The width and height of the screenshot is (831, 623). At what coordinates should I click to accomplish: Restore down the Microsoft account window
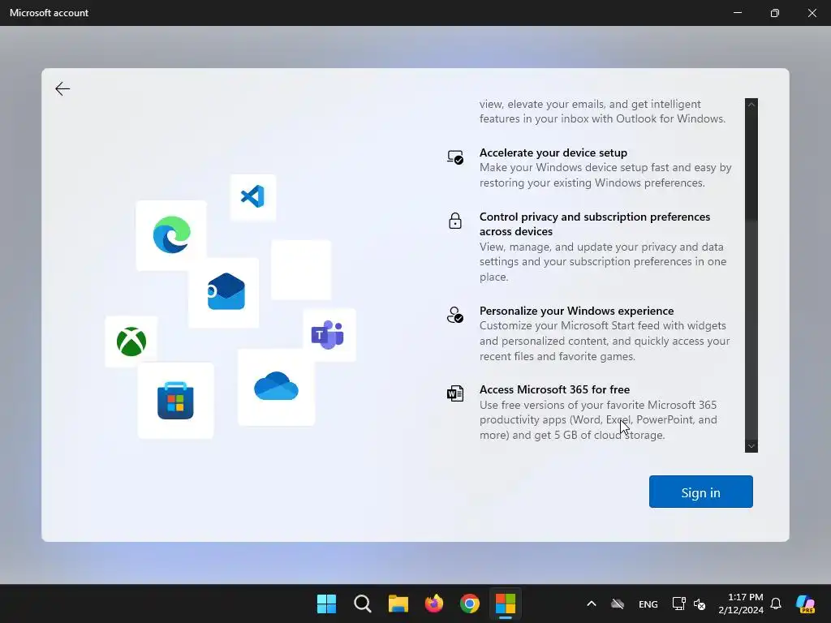pos(775,13)
